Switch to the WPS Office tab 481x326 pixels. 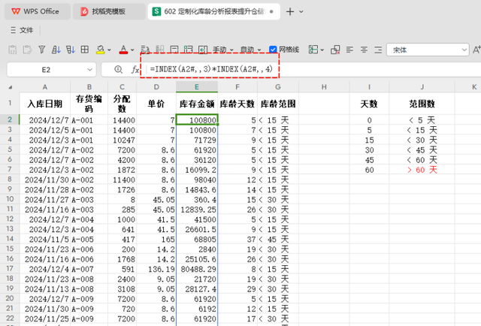(x=38, y=12)
